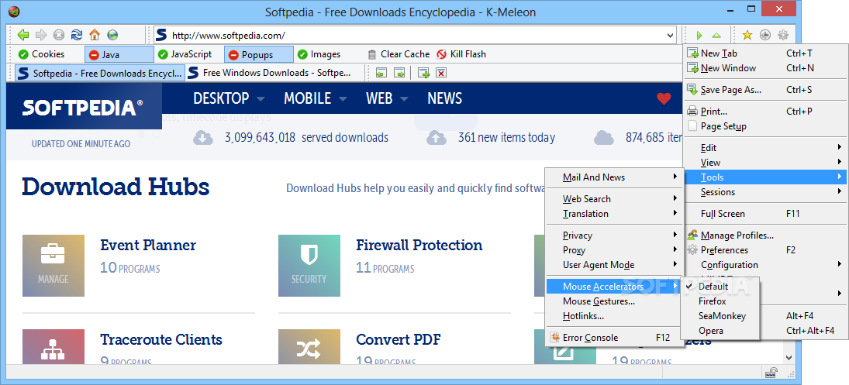Open the NEWS link in Softpedia header

coord(444,98)
